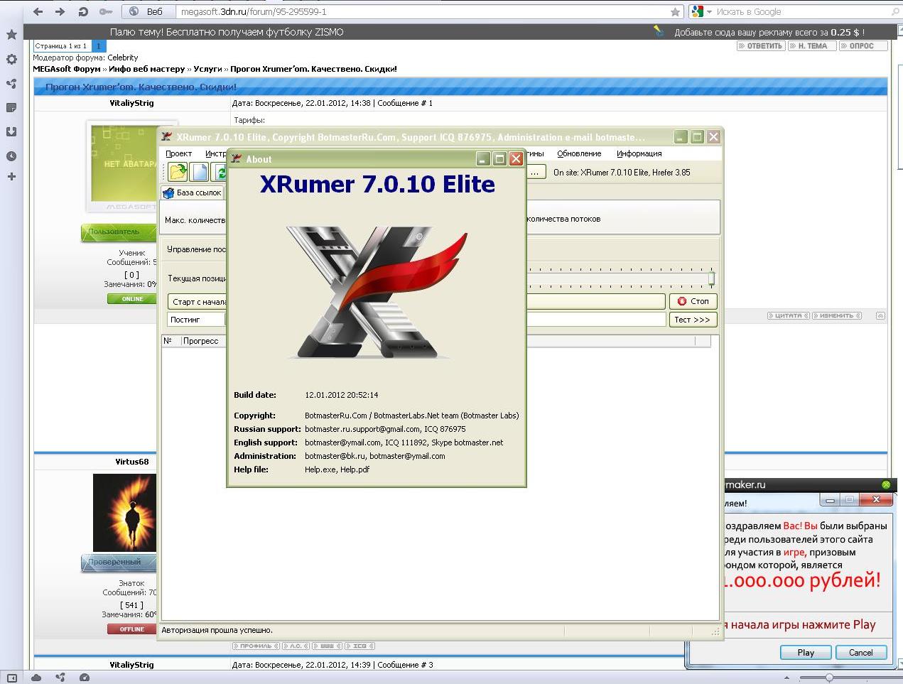Click the key password wand icon
903x684 pixels.
point(105,11)
